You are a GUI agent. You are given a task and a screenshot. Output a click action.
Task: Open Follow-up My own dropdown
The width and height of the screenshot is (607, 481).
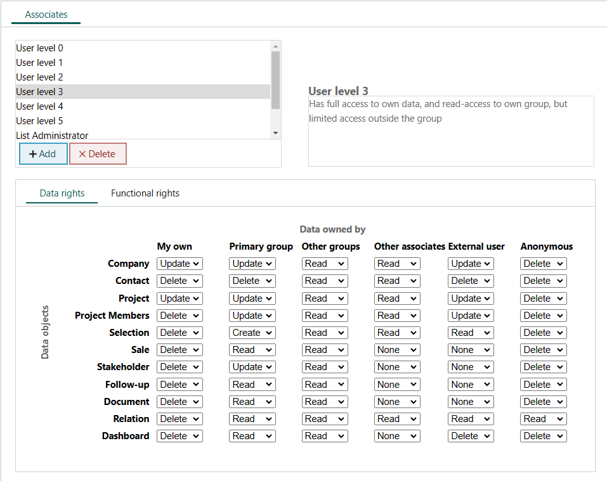179,384
